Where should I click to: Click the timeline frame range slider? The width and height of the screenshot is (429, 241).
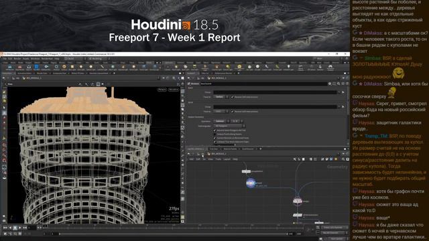click(173, 234)
